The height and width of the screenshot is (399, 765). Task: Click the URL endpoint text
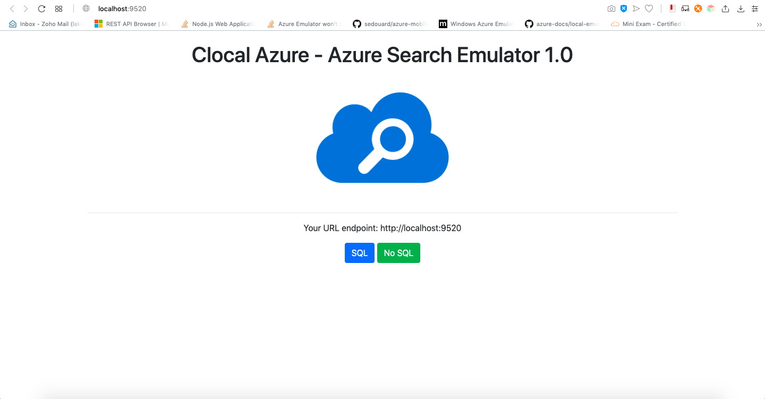(x=382, y=228)
